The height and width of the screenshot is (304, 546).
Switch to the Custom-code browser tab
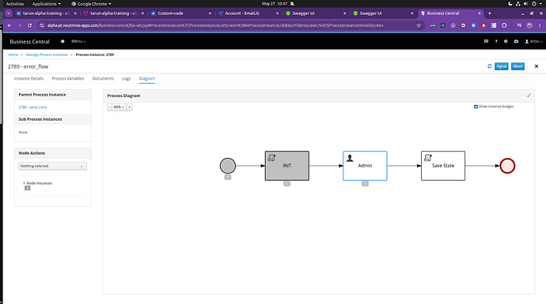coord(181,13)
